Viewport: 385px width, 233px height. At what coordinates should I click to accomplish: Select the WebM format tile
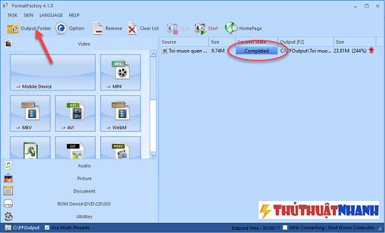pos(121,113)
